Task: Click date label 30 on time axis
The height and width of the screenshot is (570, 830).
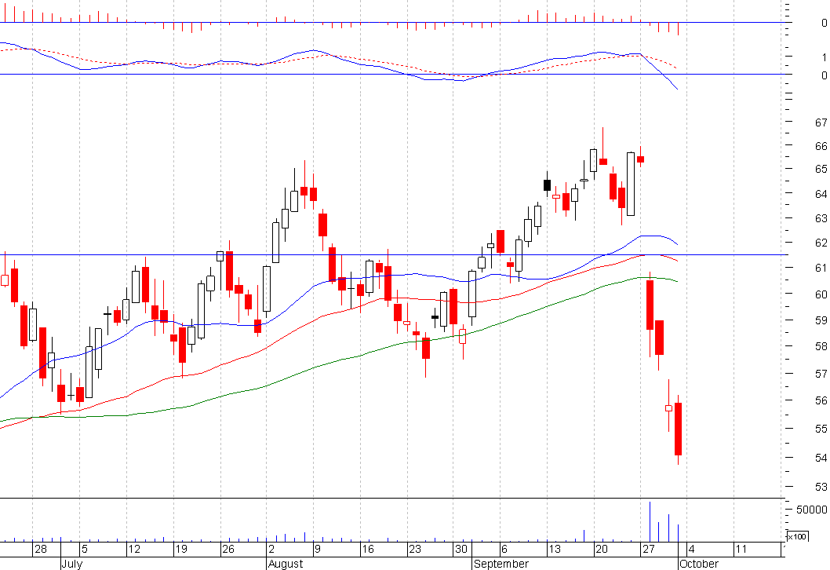Action: pyautogui.click(x=461, y=549)
